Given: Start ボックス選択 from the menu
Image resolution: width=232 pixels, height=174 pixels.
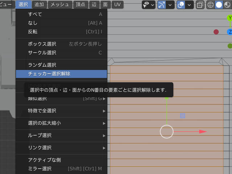Looking at the screenshot, I should point(61,44).
